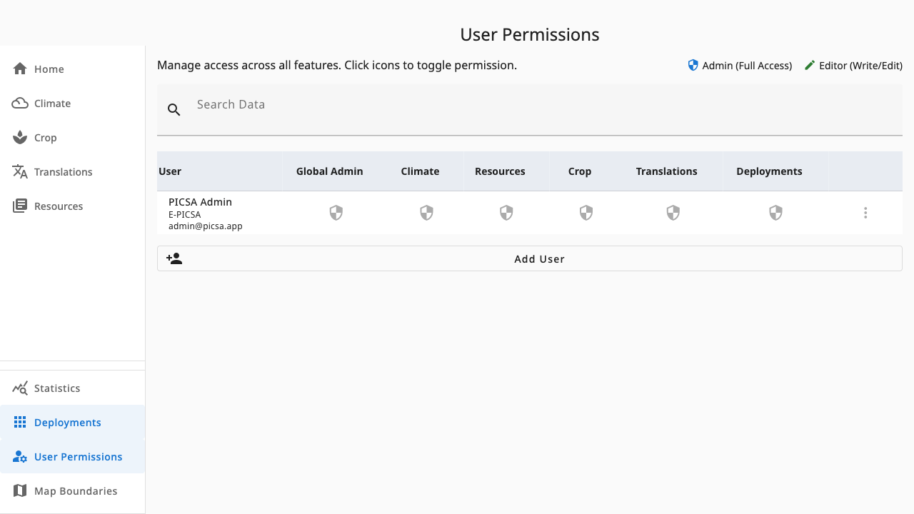Open Map Boundaries label

coord(76,491)
